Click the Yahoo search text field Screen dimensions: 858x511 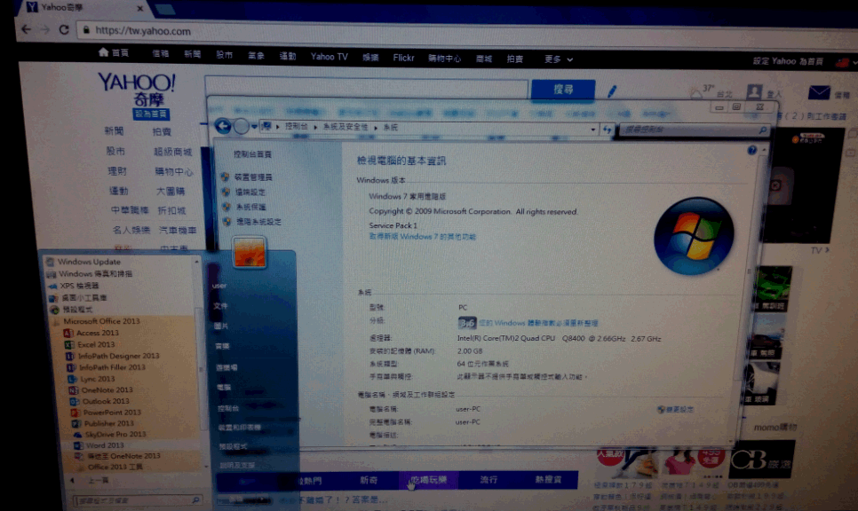pyautogui.click(x=366, y=89)
